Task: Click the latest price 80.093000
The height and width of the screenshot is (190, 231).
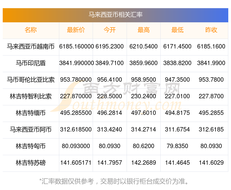Action: tap(76, 146)
